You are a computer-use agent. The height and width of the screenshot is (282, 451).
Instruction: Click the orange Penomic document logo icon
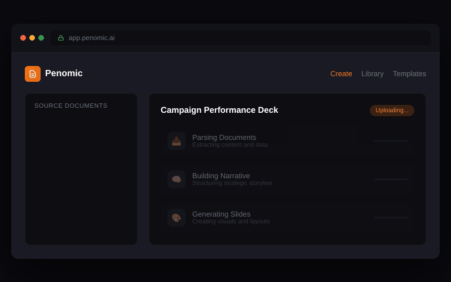pos(33,74)
